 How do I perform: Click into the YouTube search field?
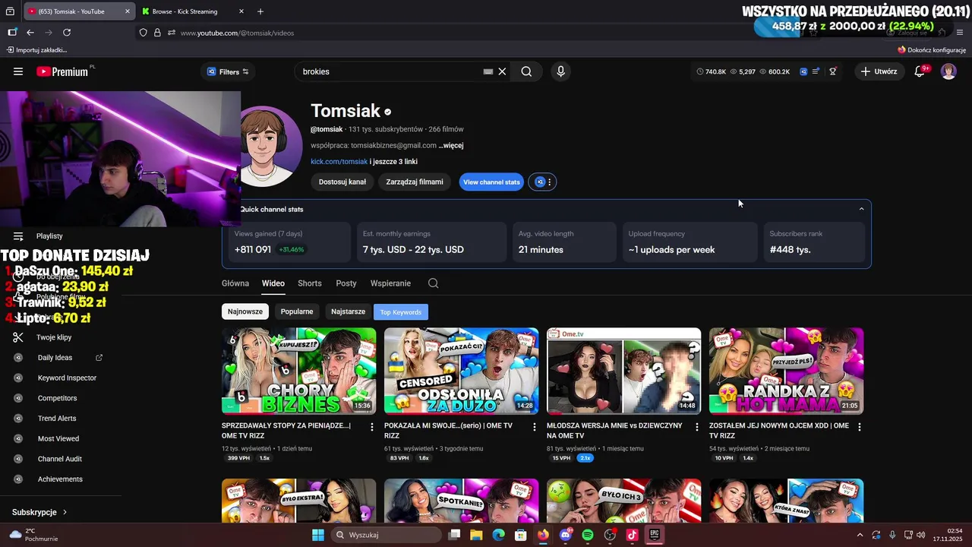pyautogui.click(x=391, y=71)
